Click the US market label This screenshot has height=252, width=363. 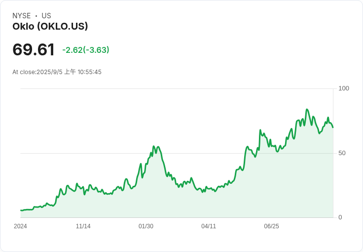pos(46,16)
